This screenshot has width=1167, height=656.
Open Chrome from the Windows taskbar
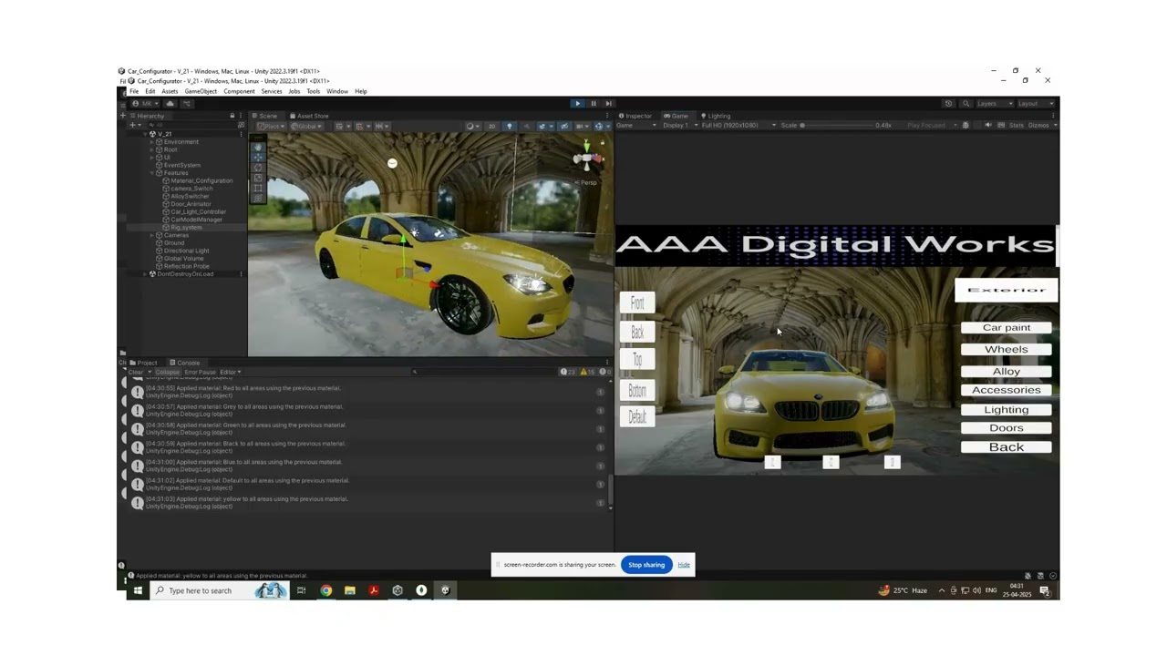click(x=325, y=590)
